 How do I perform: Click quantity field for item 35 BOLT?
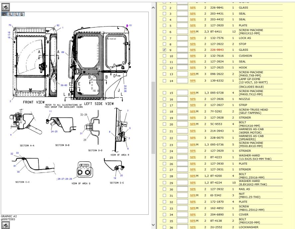pyautogui.click(x=182, y=221)
